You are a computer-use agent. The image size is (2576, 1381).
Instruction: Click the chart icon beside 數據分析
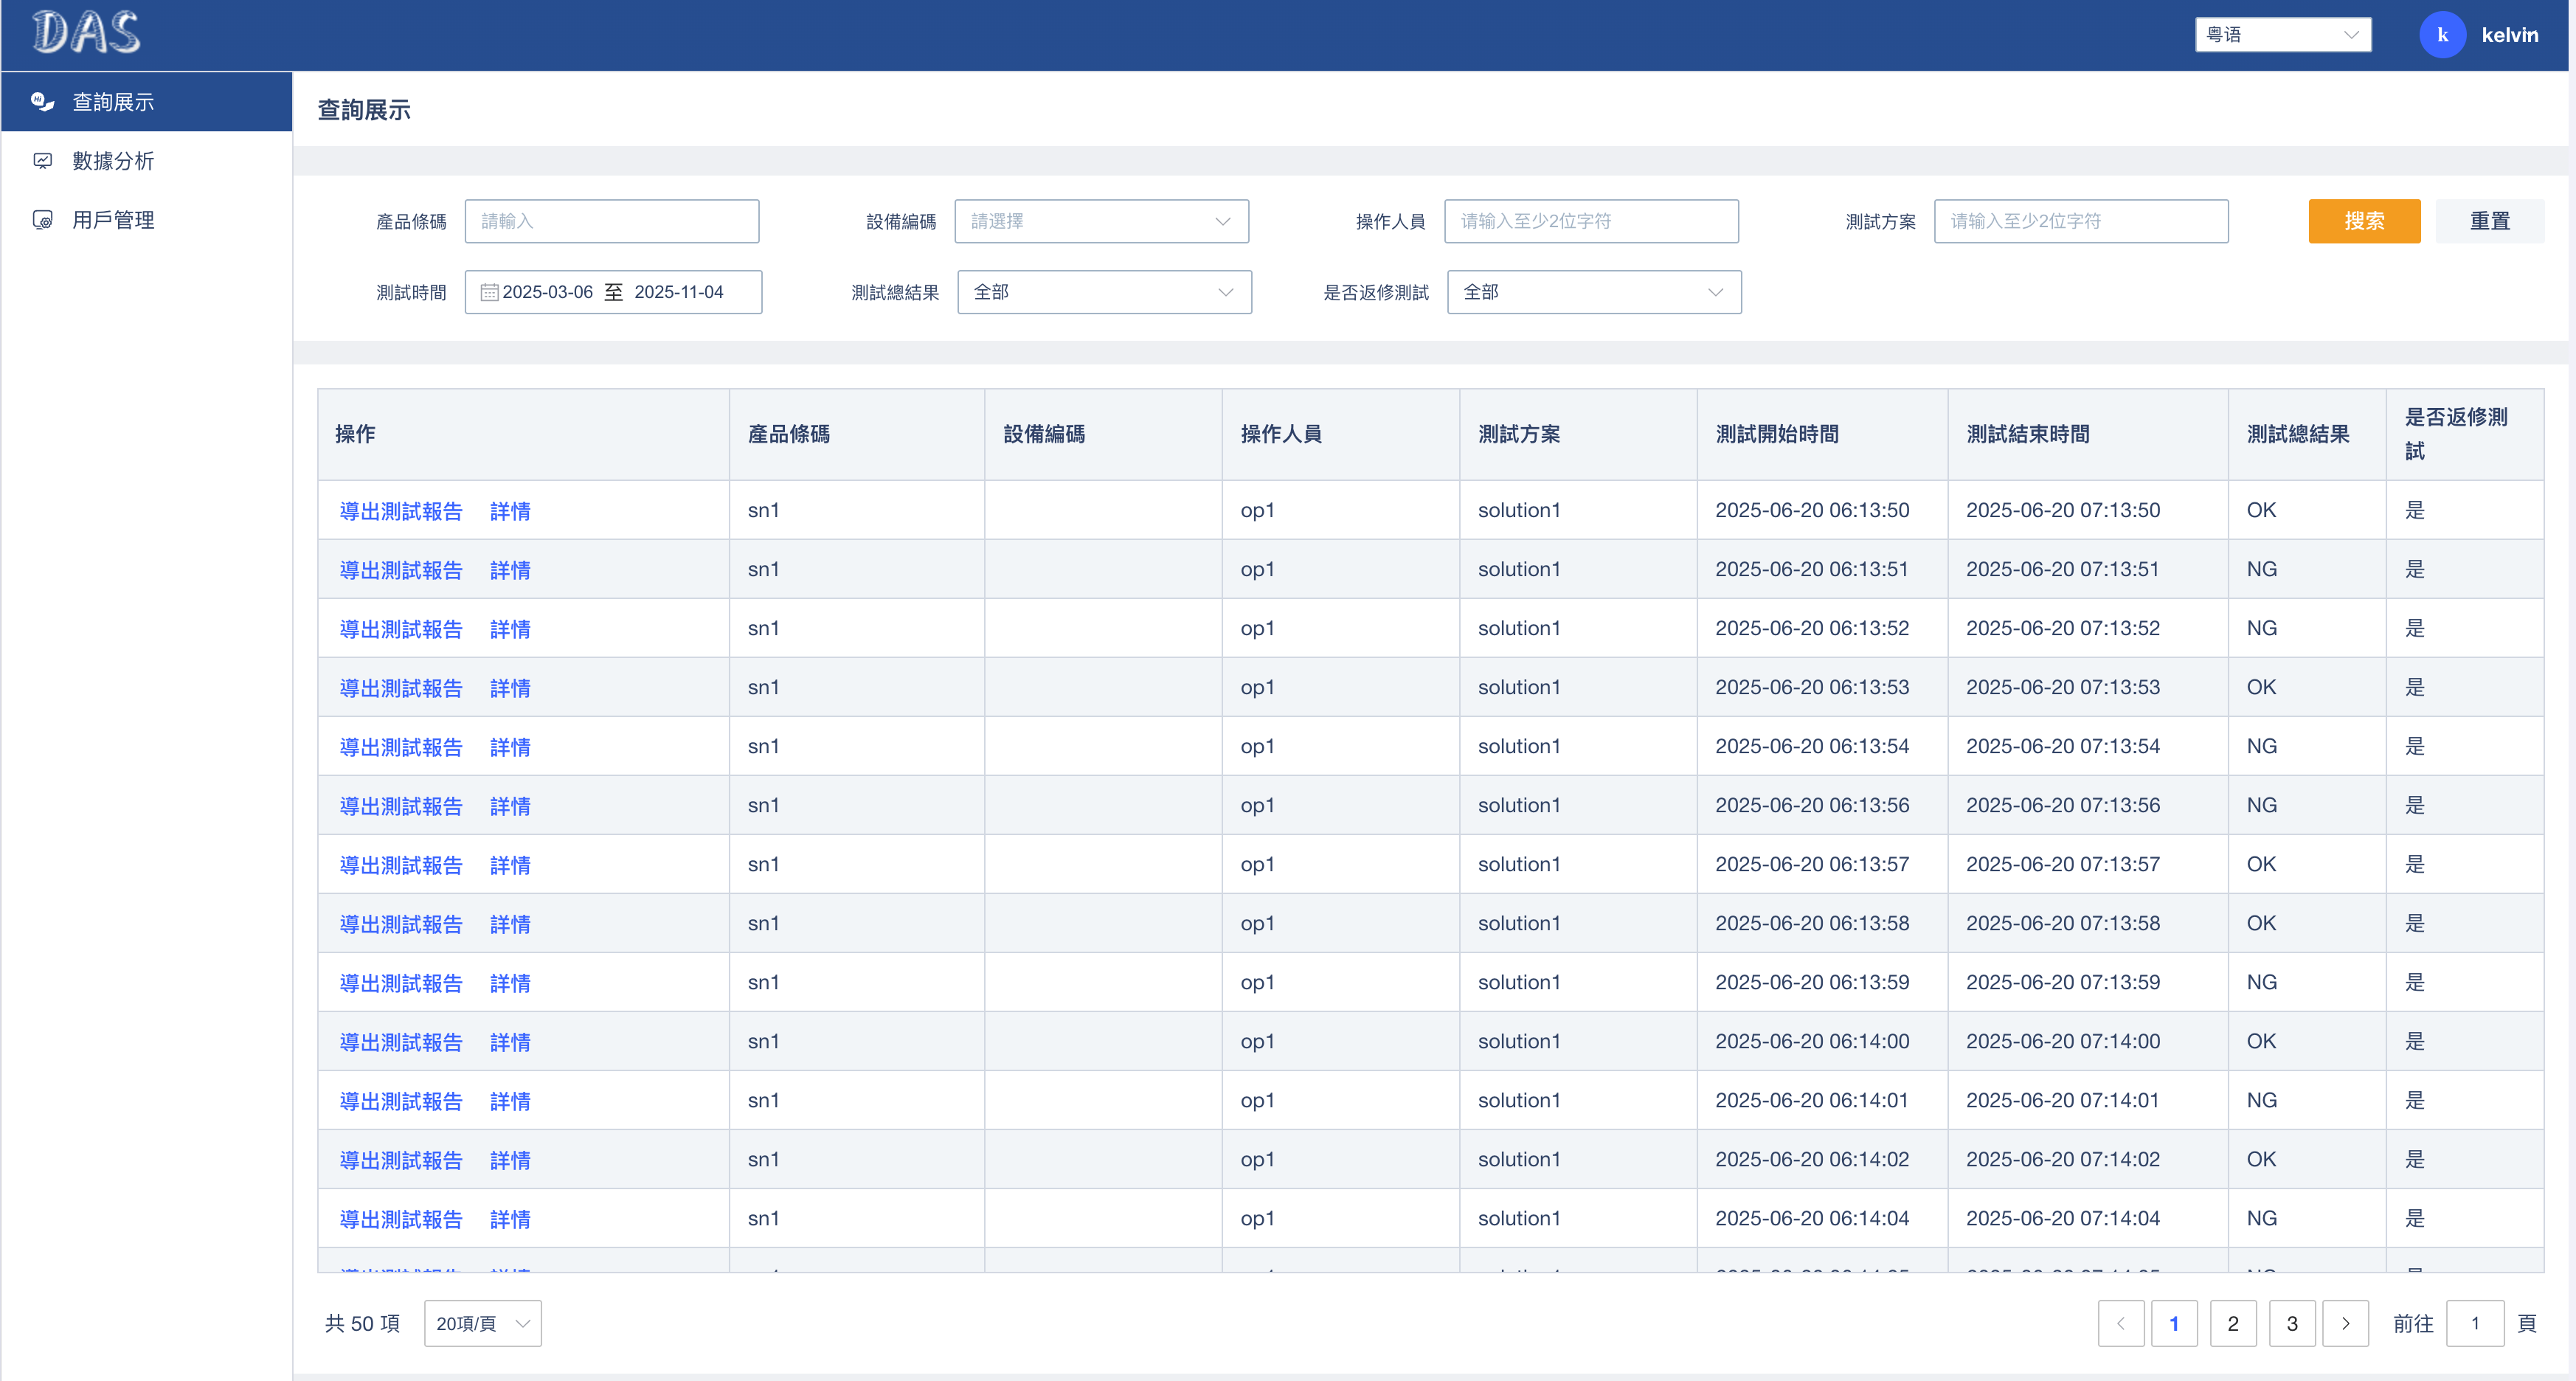pos(43,160)
